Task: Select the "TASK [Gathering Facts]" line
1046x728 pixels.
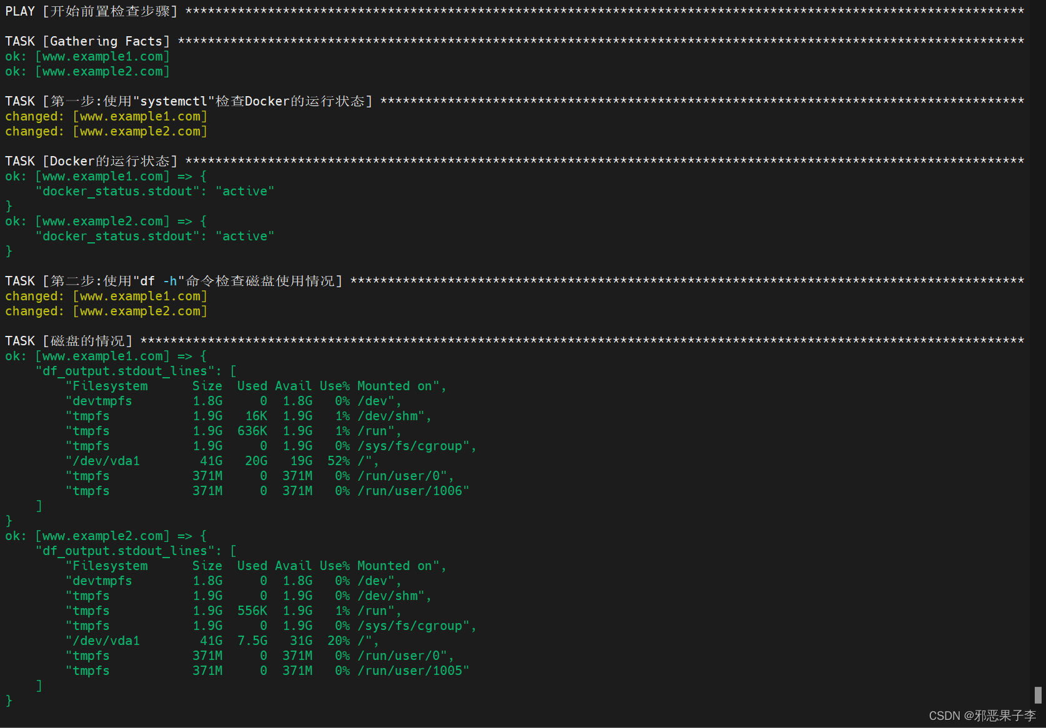Action: click(514, 41)
